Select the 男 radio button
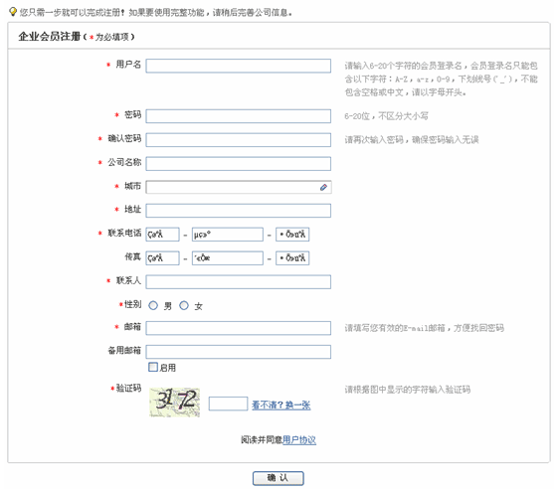The image size is (559, 490). click(x=153, y=306)
